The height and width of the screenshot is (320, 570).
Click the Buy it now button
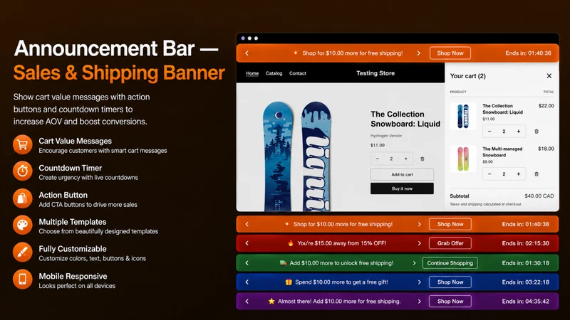[402, 188]
